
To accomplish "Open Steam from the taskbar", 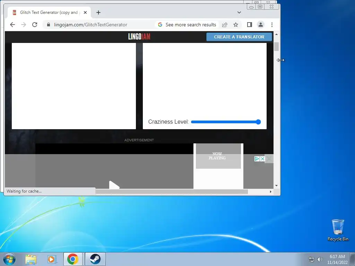I will pyautogui.click(x=95, y=259).
